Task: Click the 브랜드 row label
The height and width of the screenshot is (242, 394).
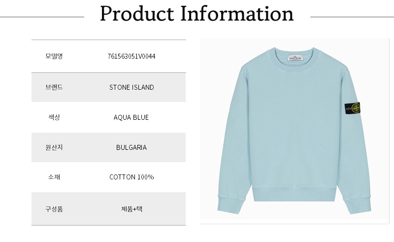Action: tap(54, 87)
